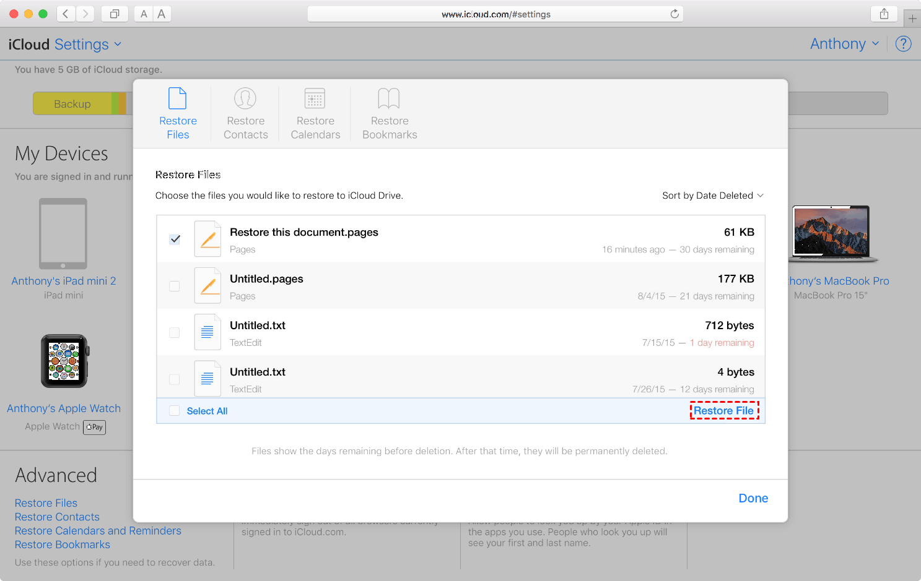Uncheck the 'Restore this document.pages' checkbox
The height and width of the screenshot is (581, 921).
point(175,239)
